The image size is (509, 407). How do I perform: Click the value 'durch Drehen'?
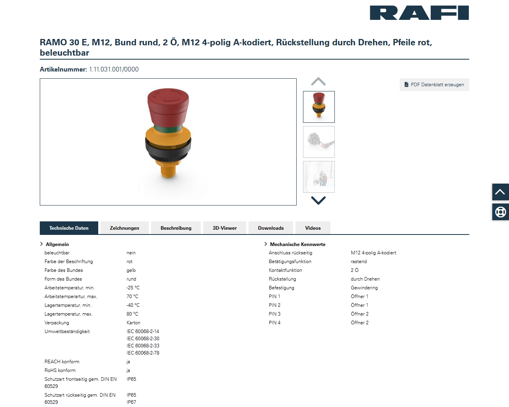click(x=365, y=279)
